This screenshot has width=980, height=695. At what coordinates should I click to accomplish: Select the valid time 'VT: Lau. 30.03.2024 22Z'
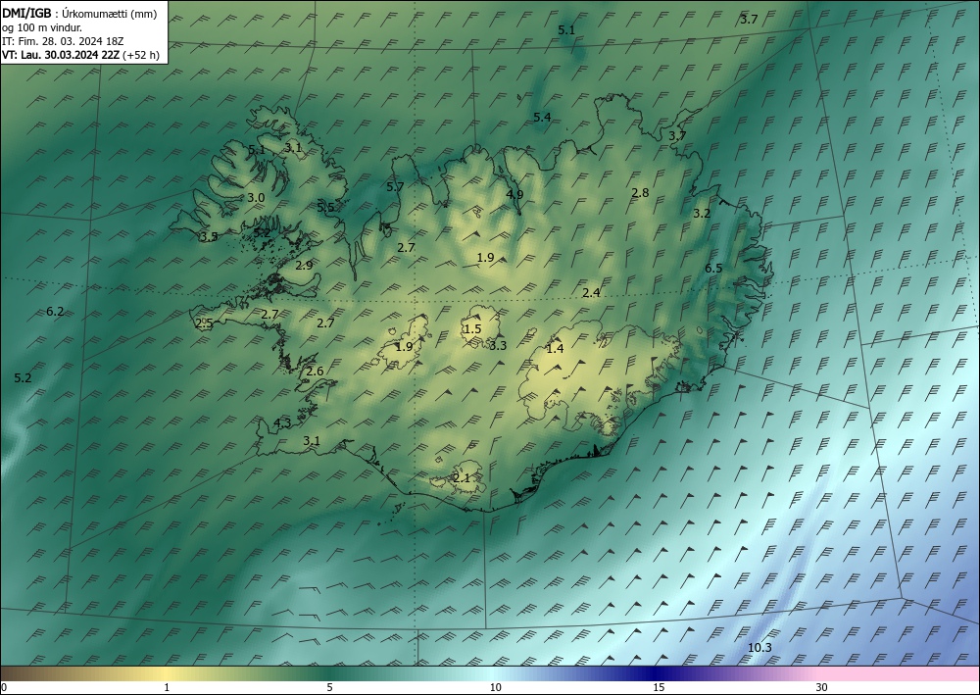pyautogui.click(x=61, y=55)
